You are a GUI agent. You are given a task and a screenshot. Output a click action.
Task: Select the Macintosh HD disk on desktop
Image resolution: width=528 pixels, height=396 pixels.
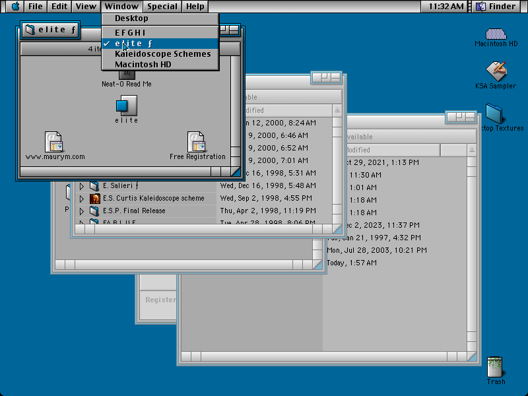(x=496, y=34)
